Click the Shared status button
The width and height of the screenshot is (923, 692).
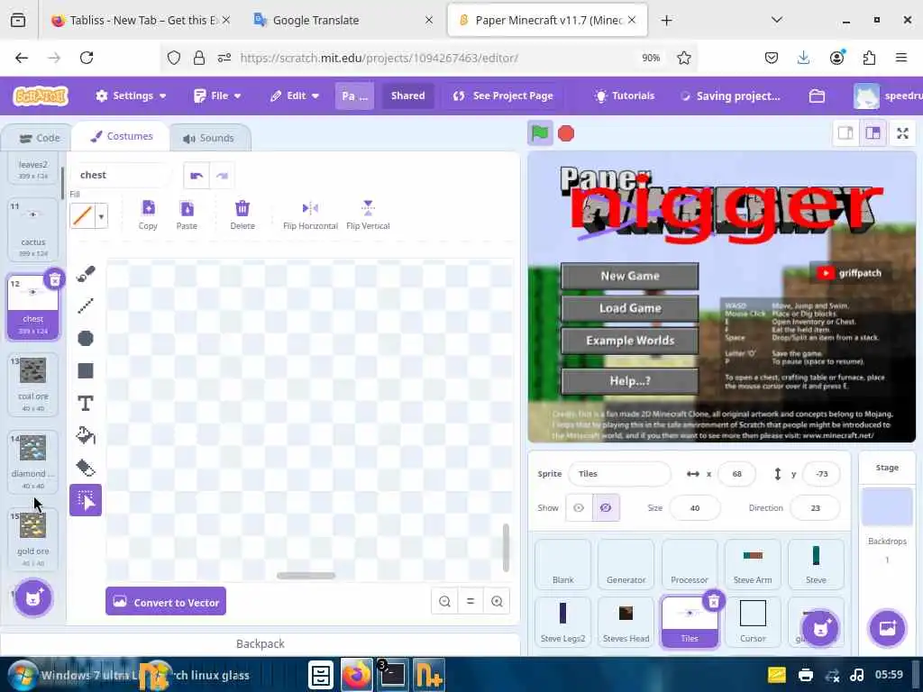[x=408, y=96]
